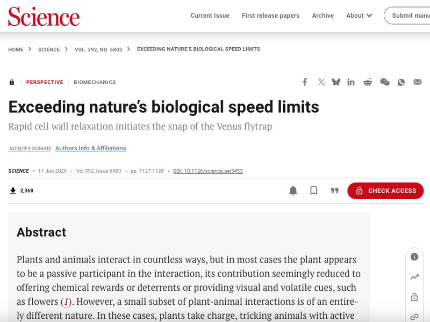430x322 pixels.
Task: Share article via WeChat
Action: coord(384,82)
